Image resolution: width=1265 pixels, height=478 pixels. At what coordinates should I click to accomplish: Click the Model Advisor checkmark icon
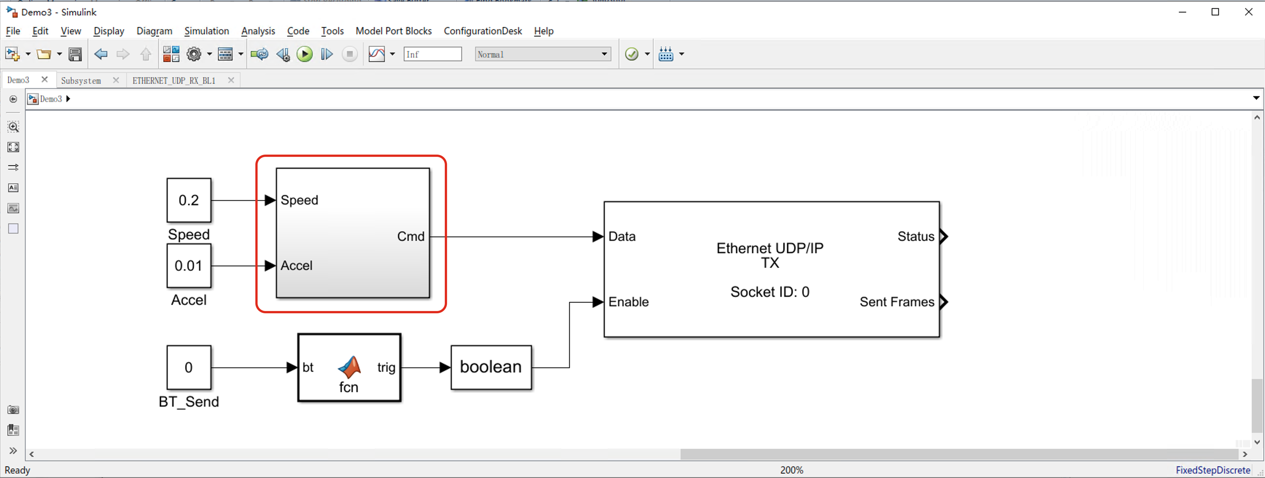tap(631, 54)
